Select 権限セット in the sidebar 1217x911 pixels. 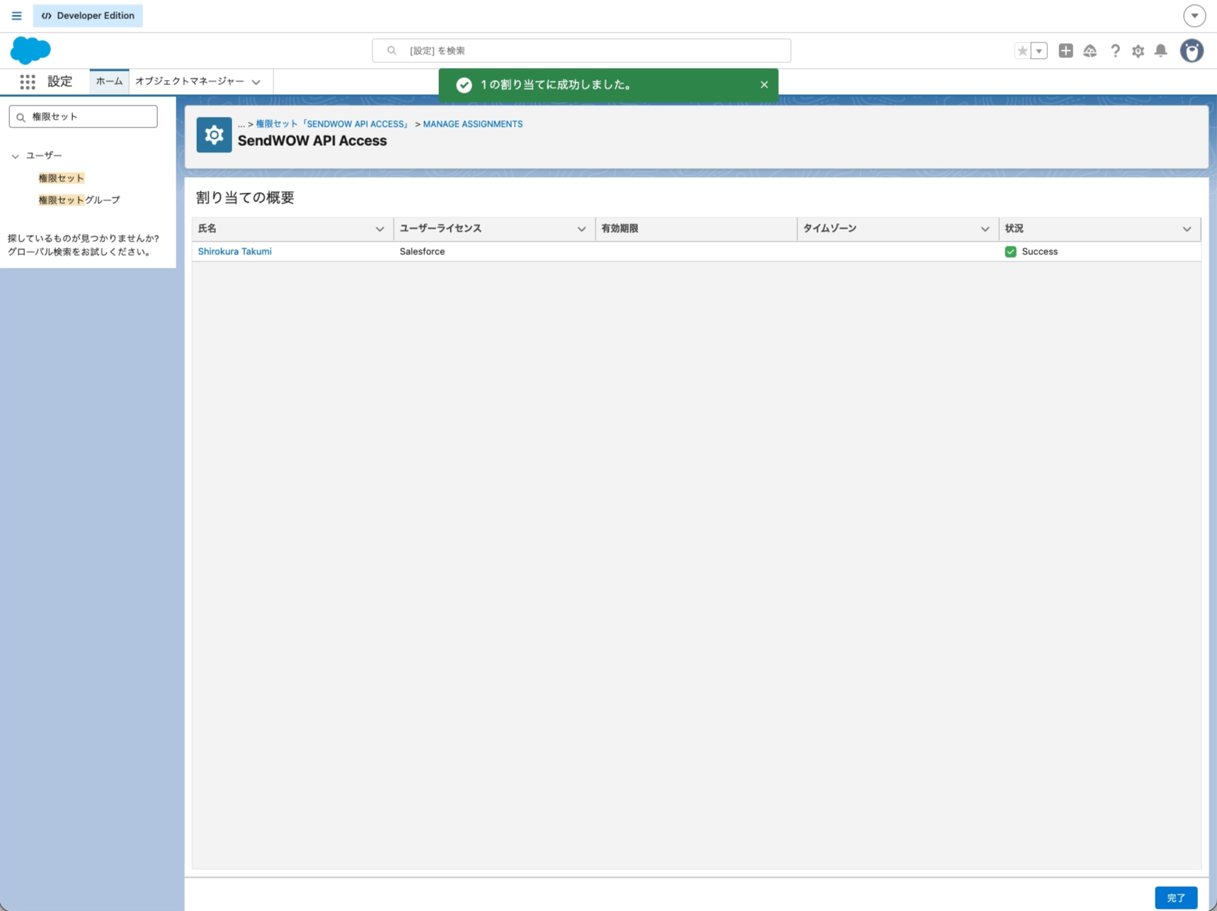[x=61, y=178]
